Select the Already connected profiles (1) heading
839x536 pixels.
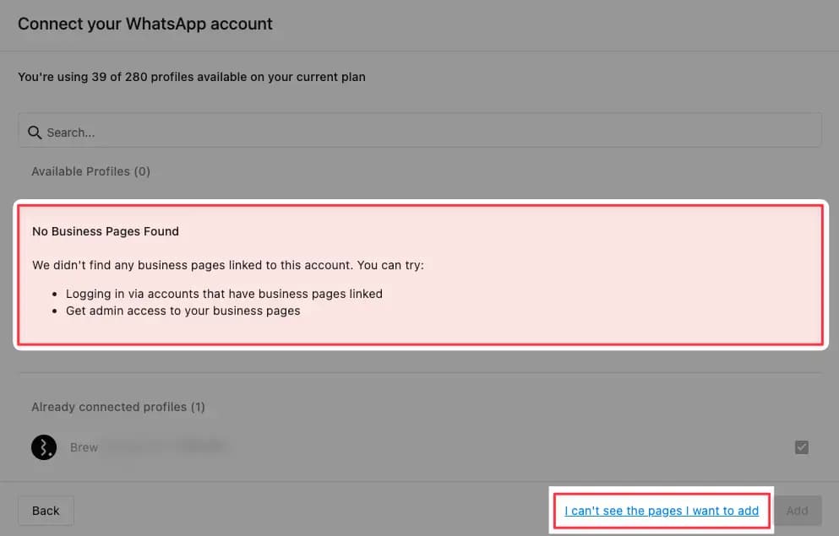coord(118,407)
